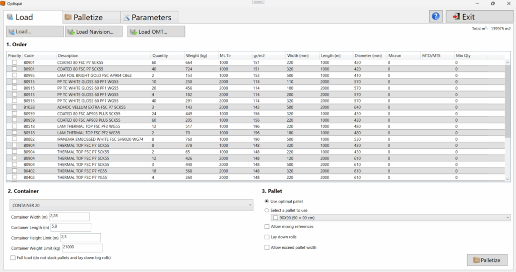
Task: Enable Allow mixing references checkbox
Action: click(x=267, y=227)
